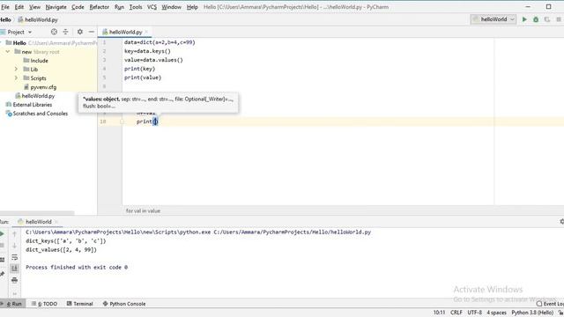
Task: Open Project panel gear settings
Action: point(80,32)
